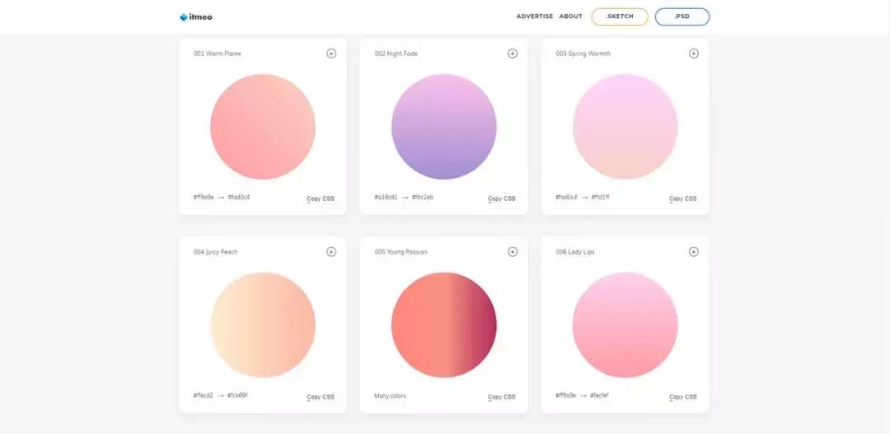Copy CSS for Juicy Peach
The width and height of the screenshot is (890, 434).
pyautogui.click(x=321, y=397)
